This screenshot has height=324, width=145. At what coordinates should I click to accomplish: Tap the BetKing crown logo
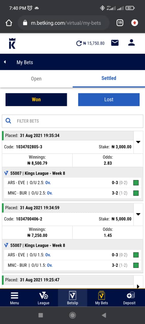12,43
